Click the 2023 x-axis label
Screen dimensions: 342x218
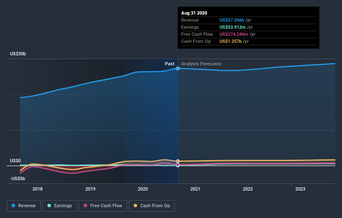click(x=300, y=189)
